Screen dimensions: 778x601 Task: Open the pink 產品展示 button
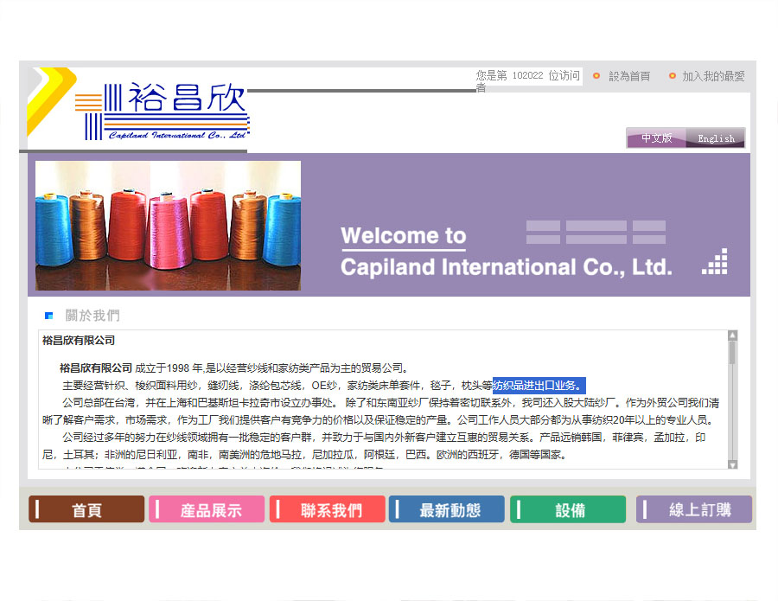(x=207, y=509)
